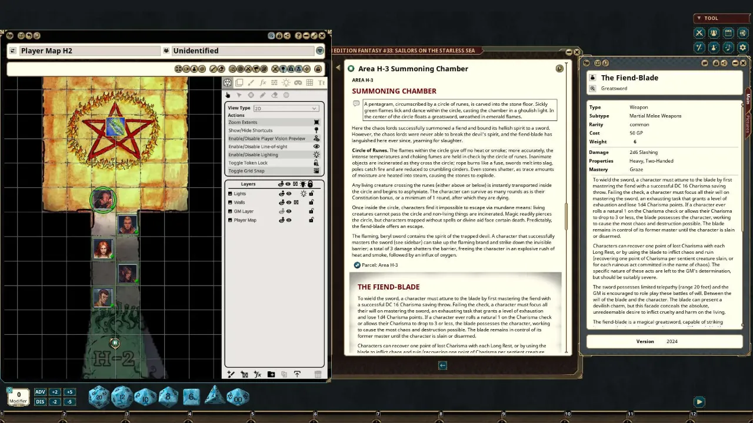This screenshot has height=423, width=753.
Task: Toggle Enable/Disable Line-of-sight
Action: pyautogui.click(x=274, y=147)
